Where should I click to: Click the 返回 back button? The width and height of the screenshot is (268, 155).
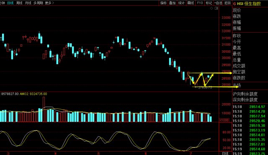click(x=227, y=3)
